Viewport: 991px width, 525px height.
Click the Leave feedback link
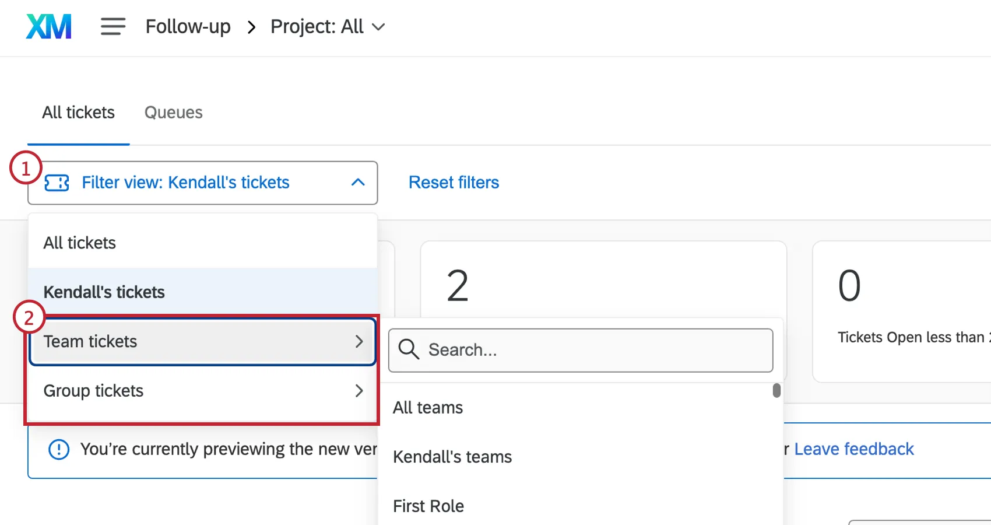pos(853,449)
